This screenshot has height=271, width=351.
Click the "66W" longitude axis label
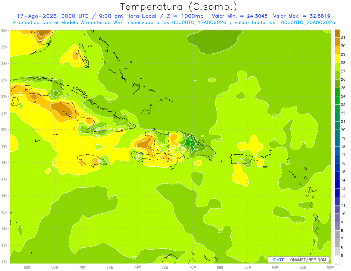(x=248, y=267)
